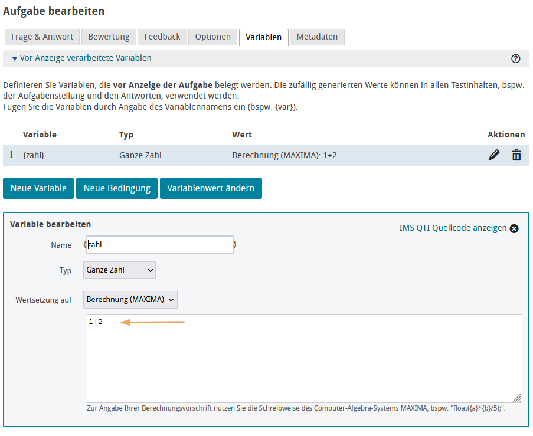Switch to the Frage & Antwort tab
Viewport: 533px width, 436px height.
[42, 37]
